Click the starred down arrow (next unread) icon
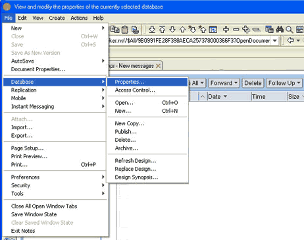The height and width of the screenshot is (240, 304). point(192,29)
